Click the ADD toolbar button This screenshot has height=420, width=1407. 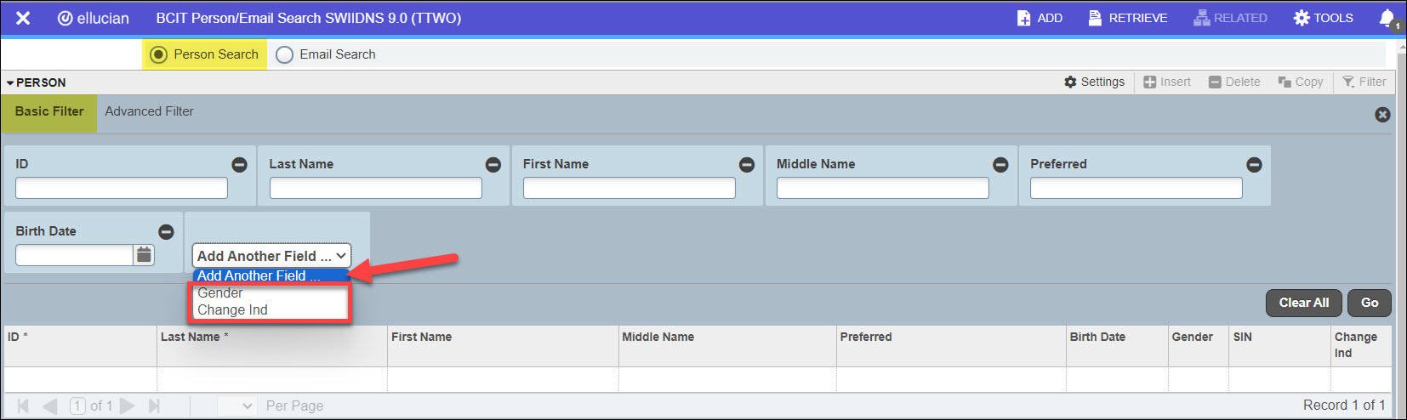(x=1040, y=18)
